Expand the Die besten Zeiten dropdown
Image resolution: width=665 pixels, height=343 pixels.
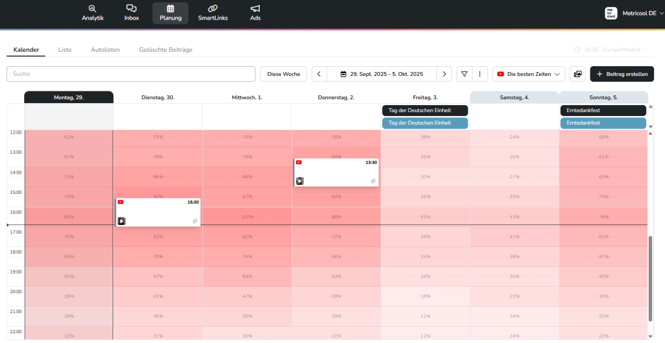coord(528,74)
